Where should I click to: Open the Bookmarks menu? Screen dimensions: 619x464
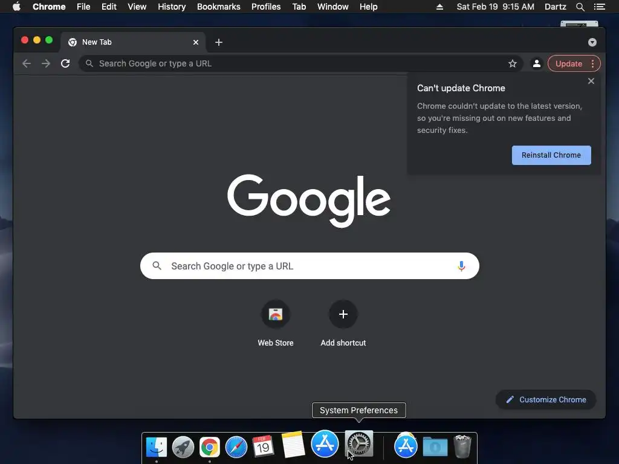219,7
